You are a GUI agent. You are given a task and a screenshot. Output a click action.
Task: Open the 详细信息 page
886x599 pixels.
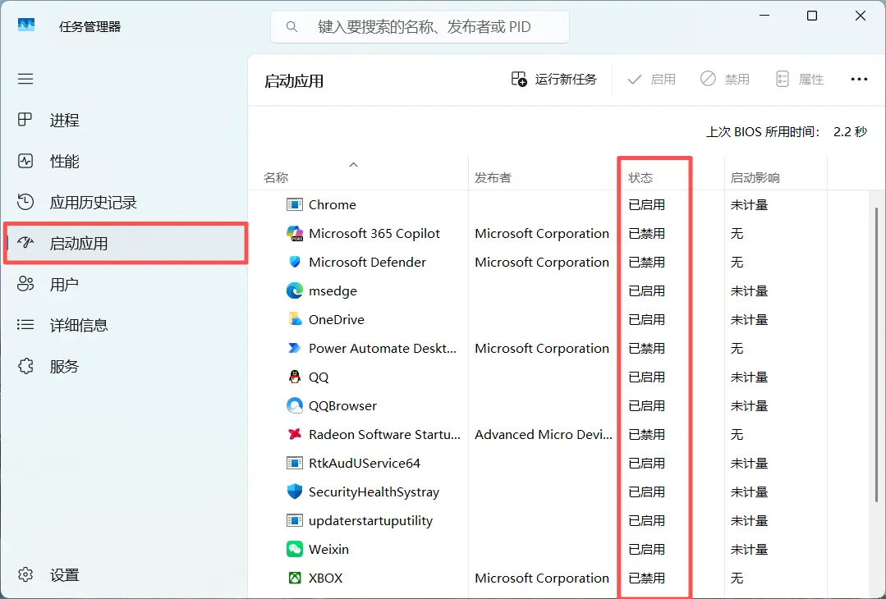click(x=126, y=325)
